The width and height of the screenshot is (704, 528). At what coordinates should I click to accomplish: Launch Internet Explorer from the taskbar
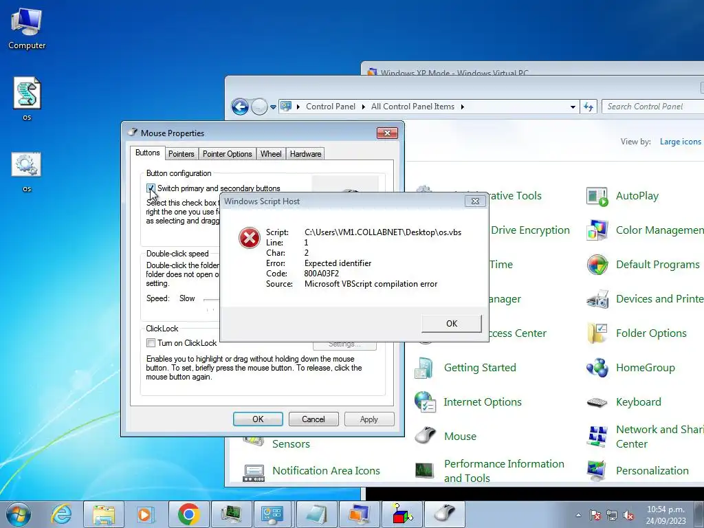click(61, 514)
